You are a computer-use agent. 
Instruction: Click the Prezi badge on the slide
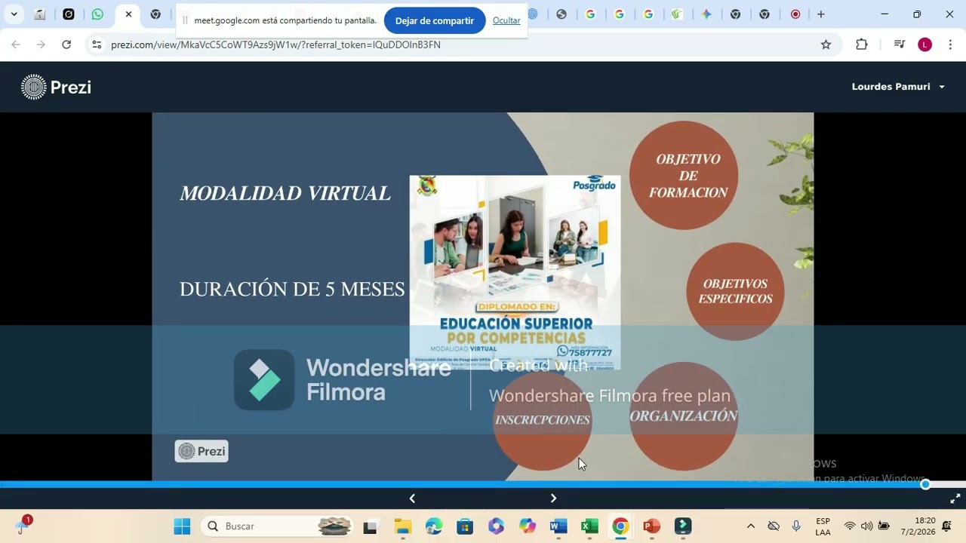tap(202, 451)
